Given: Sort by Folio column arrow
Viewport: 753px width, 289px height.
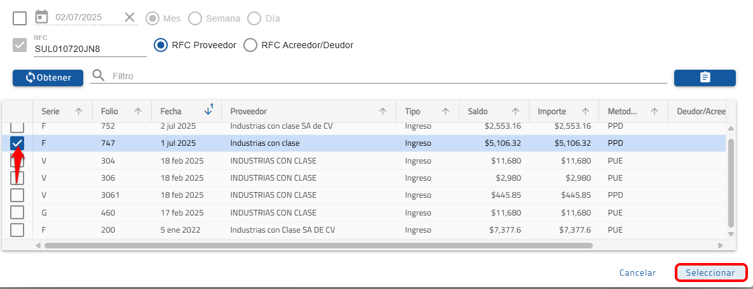Looking at the screenshot, I should click(x=138, y=112).
